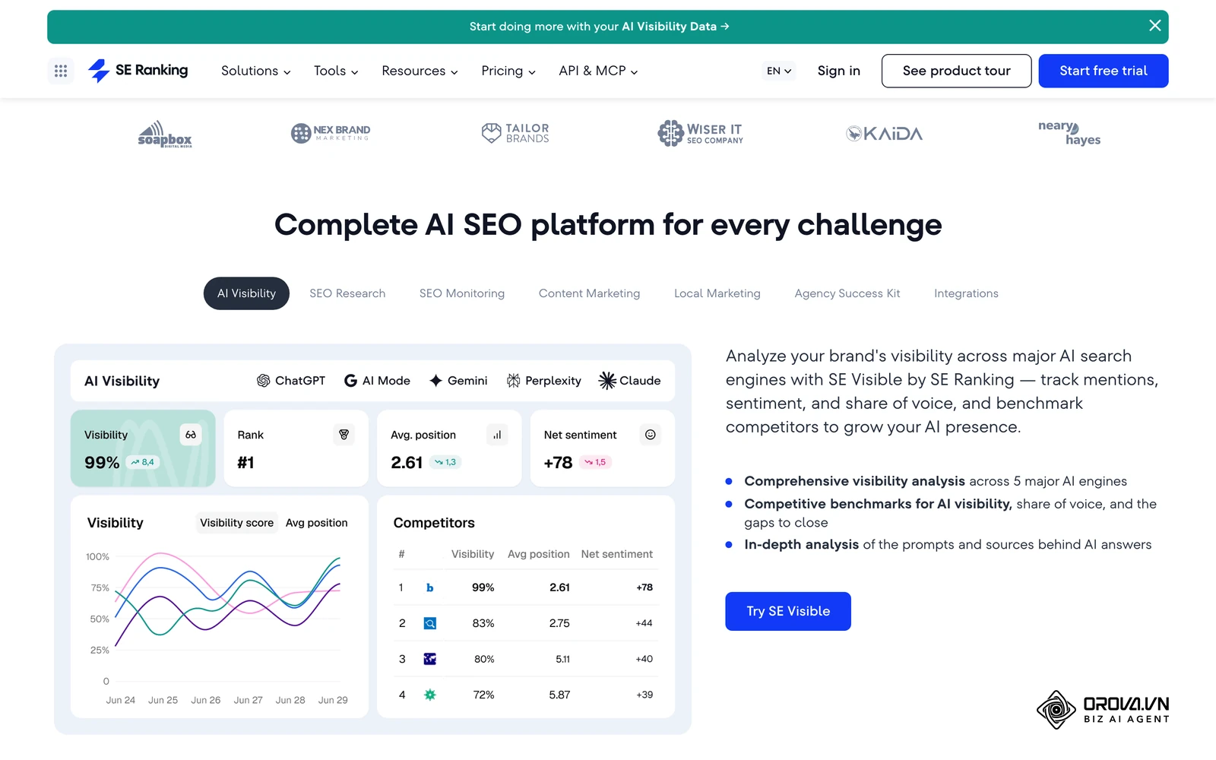Select the Visibility score chart toggle
The width and height of the screenshot is (1216, 760).
(x=236, y=523)
